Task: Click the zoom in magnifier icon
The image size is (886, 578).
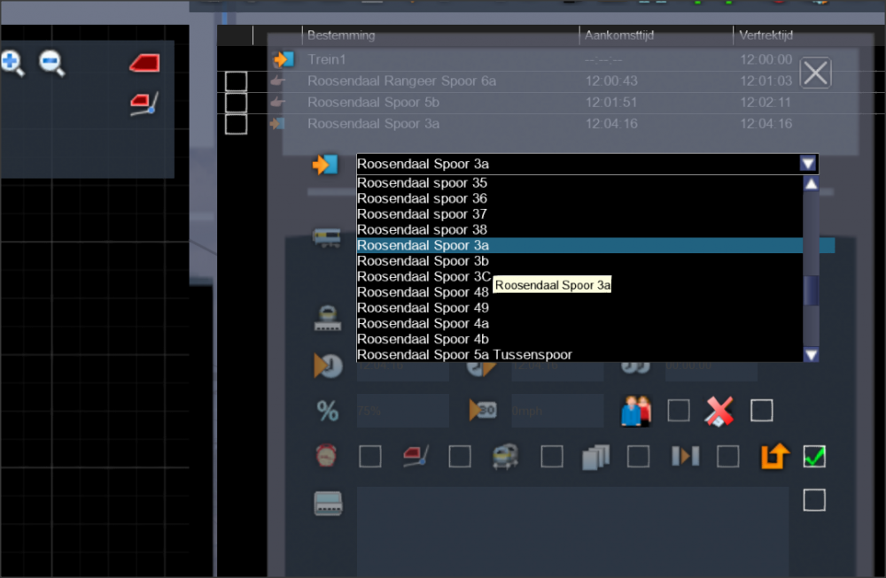Action: pyautogui.click(x=12, y=63)
